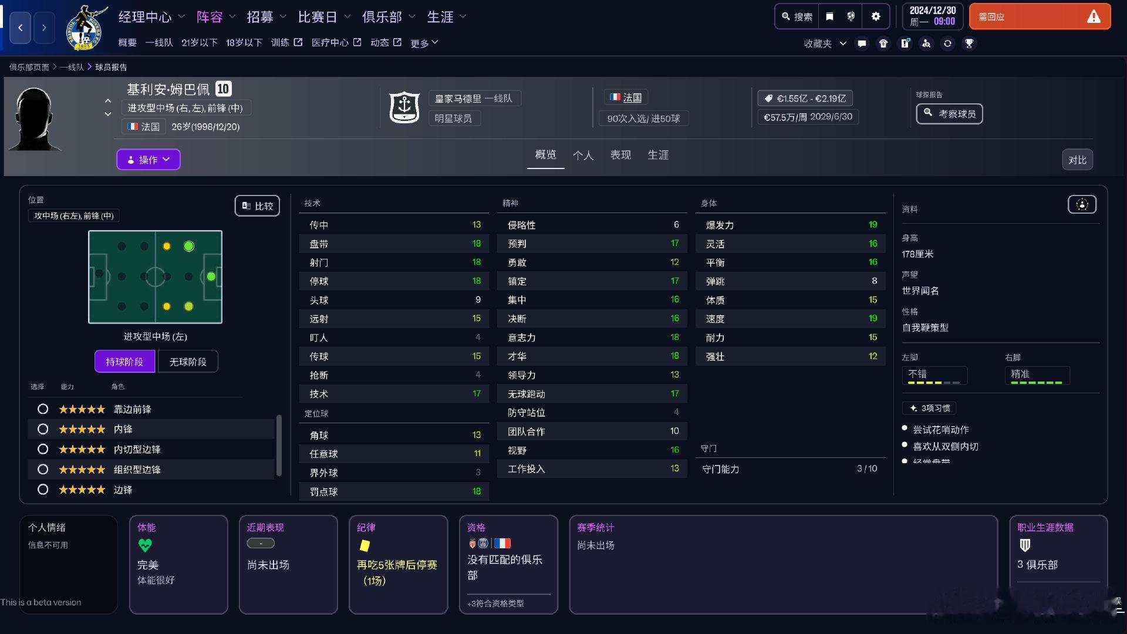Select the 靠边前锋 role radio button

(43, 409)
